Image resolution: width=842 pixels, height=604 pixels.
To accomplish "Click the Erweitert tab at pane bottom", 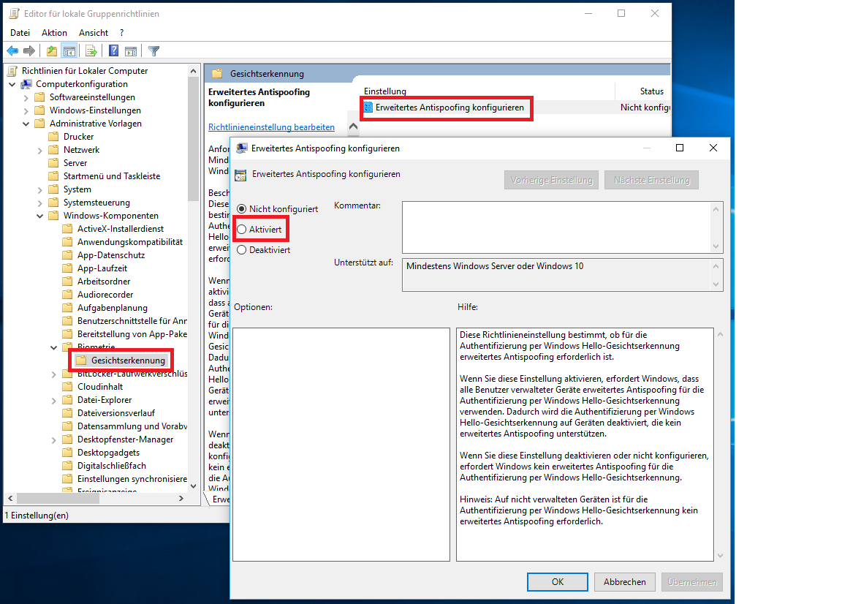I will tap(219, 499).
